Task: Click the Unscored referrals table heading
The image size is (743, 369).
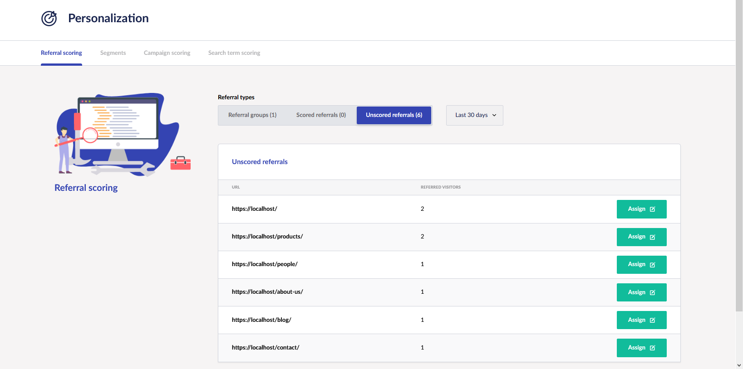Action: click(x=260, y=162)
